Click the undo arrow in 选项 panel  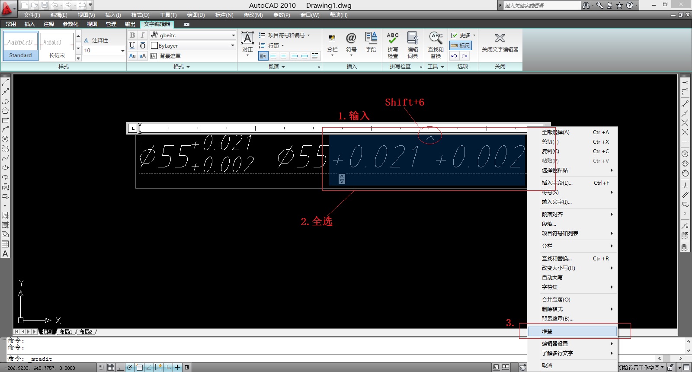pyautogui.click(x=454, y=56)
